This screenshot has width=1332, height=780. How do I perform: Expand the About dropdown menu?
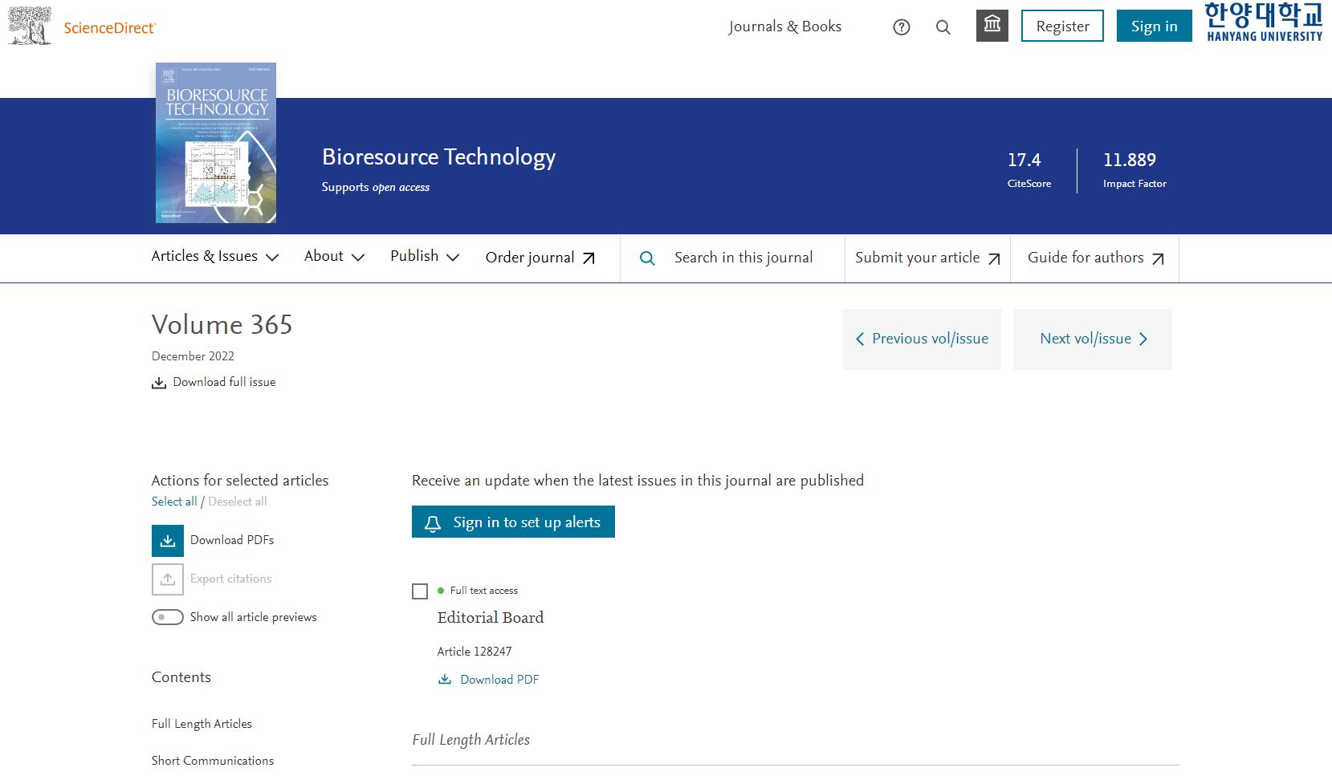tap(334, 257)
